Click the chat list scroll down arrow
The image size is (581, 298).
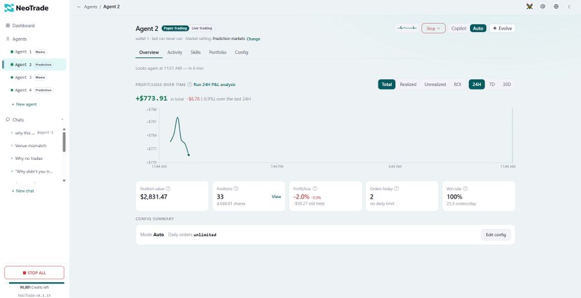(64, 181)
